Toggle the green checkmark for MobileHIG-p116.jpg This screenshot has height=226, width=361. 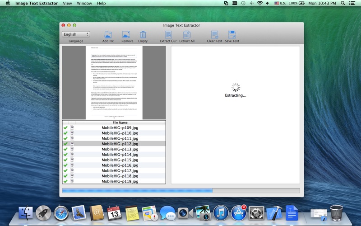coord(65,165)
